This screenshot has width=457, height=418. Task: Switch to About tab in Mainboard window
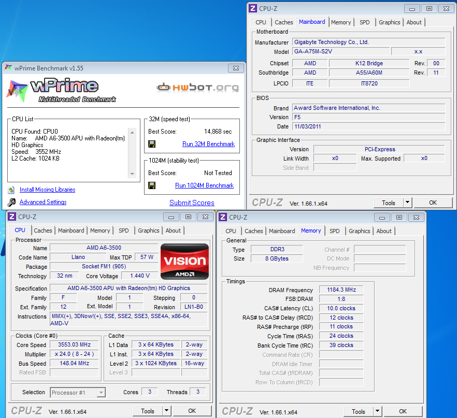(x=414, y=22)
